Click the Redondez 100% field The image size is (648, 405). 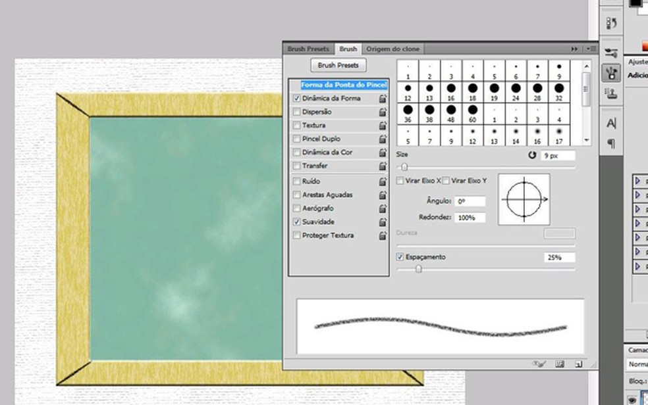470,218
